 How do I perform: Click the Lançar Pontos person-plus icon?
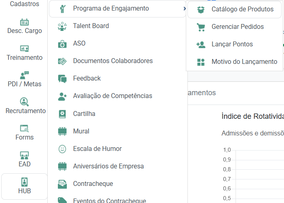(x=200, y=44)
